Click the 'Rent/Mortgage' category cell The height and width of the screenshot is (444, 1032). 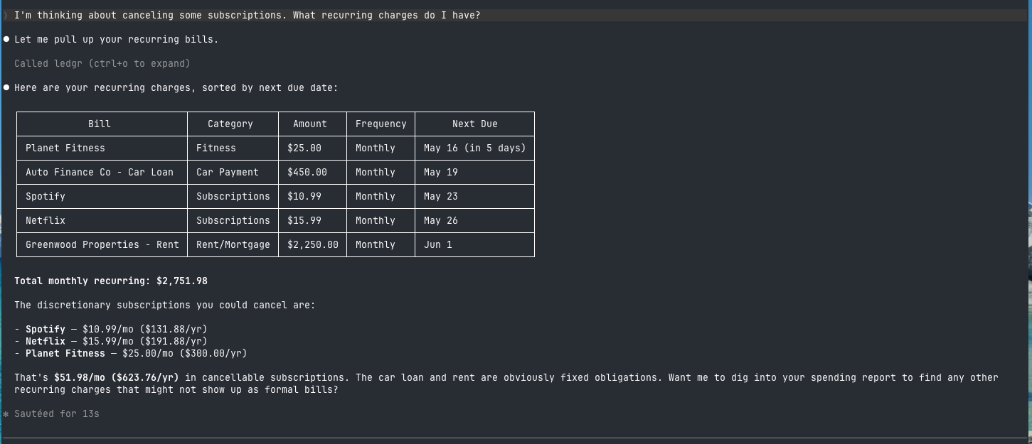pyautogui.click(x=233, y=244)
